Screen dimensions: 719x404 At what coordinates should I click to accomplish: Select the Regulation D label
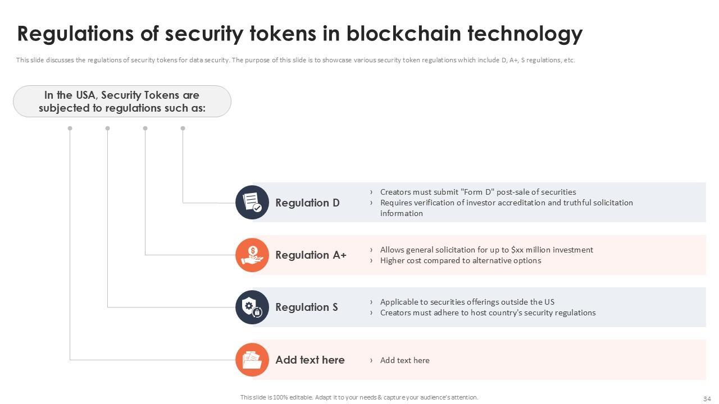307,203
